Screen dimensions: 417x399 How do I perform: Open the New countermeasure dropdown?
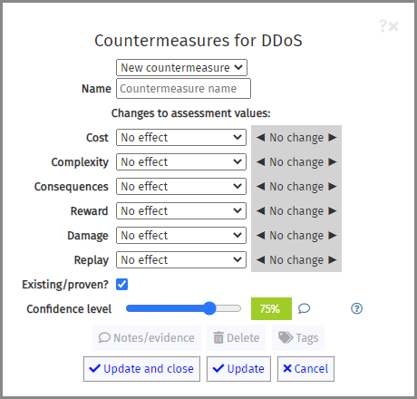[x=181, y=67]
